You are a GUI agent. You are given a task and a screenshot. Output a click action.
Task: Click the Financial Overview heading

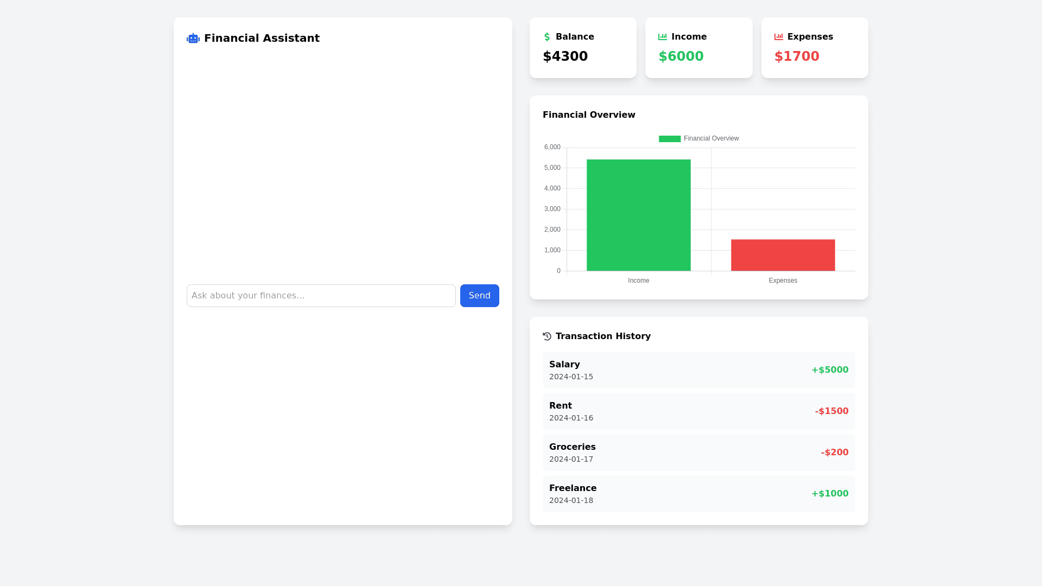click(x=589, y=115)
